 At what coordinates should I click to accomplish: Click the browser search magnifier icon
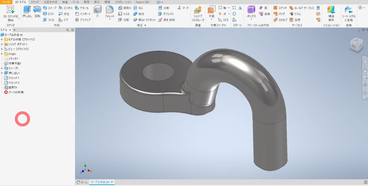pos(68,30)
